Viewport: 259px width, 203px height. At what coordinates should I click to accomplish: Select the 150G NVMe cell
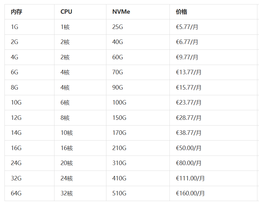[x=119, y=118]
